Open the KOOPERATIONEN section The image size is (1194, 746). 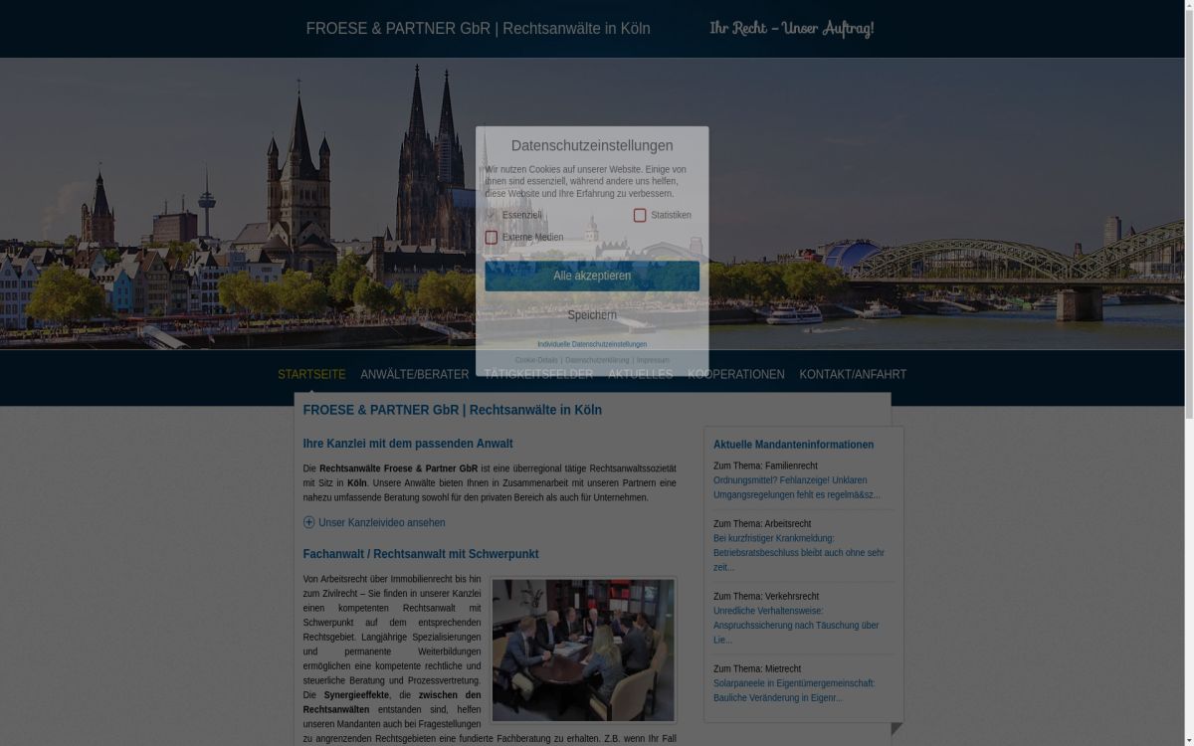735,374
